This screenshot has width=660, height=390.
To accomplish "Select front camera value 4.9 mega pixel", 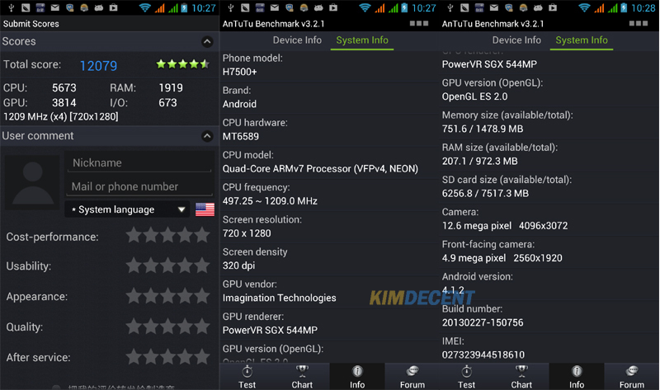I will [474, 258].
